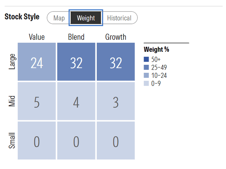
Task: Switch to the Map view tab
Action: (x=59, y=18)
